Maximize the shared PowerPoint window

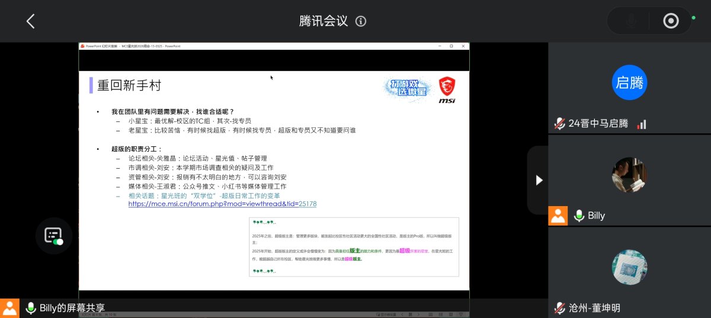pyautogui.click(x=451, y=46)
